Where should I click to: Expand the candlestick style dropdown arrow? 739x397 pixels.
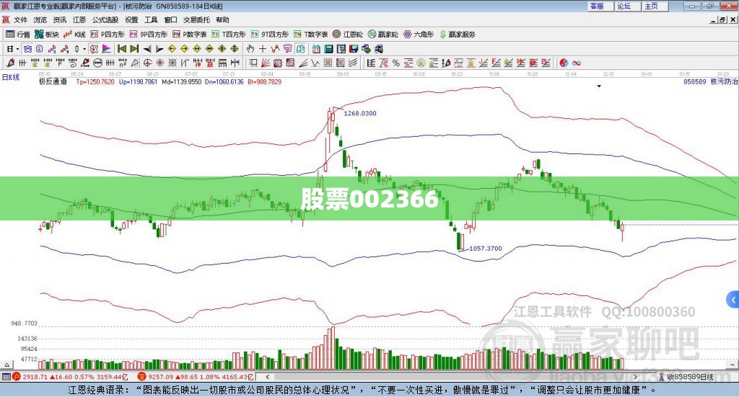coord(84,49)
